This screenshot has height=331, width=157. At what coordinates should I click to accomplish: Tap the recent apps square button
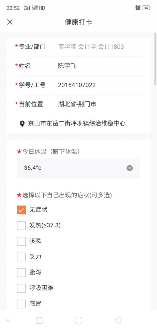click(39, 320)
